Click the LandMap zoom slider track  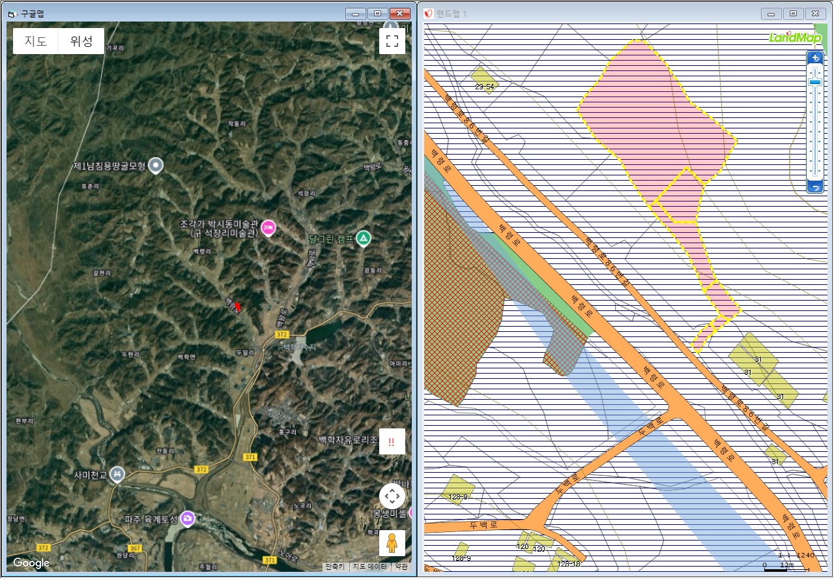(x=815, y=123)
